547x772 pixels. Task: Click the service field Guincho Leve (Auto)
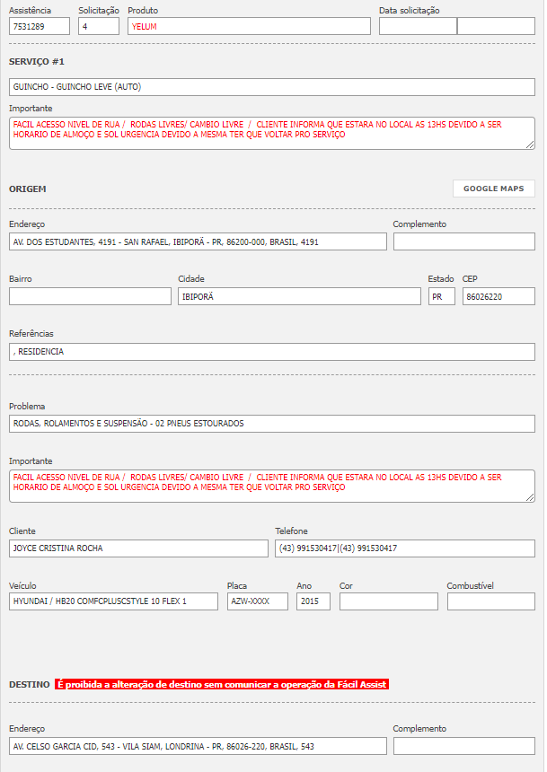coord(272,87)
